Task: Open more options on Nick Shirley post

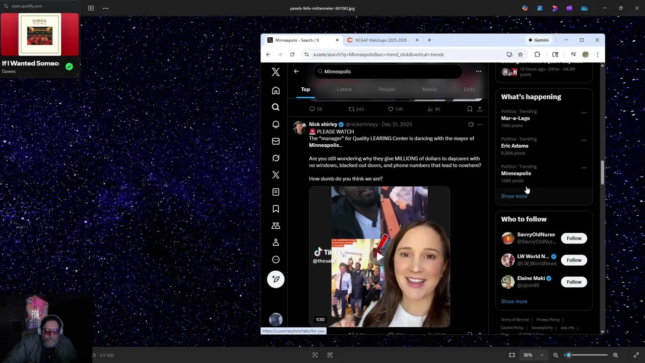Action: click(480, 125)
